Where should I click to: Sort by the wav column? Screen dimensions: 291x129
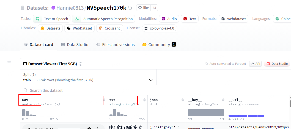click(104, 100)
